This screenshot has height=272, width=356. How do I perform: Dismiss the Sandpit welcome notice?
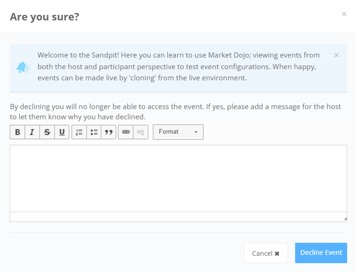(336, 55)
